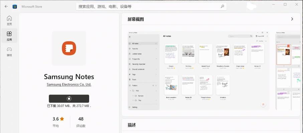Open the 主页 home section
Viewport: 303px width, 133px height.
[x=9, y=21]
